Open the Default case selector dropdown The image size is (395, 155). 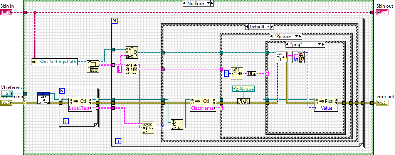tap(268, 26)
